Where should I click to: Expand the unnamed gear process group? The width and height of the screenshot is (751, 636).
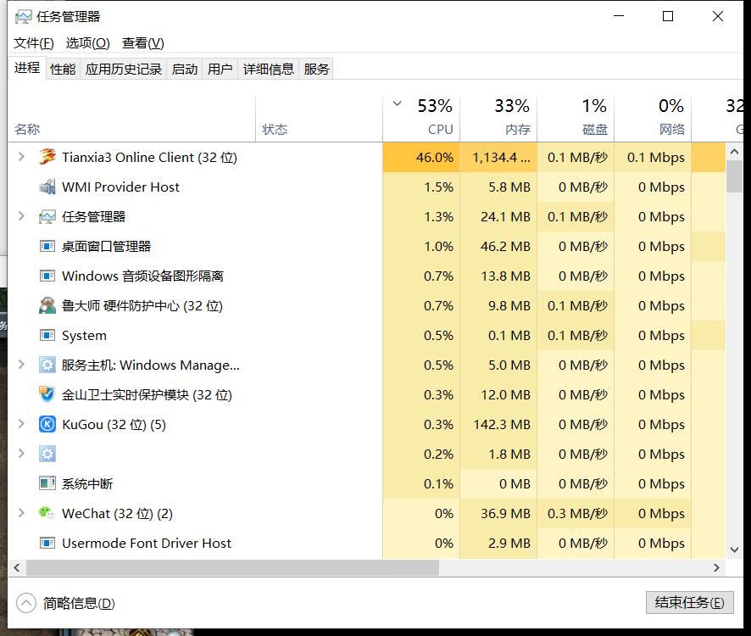click(x=21, y=454)
